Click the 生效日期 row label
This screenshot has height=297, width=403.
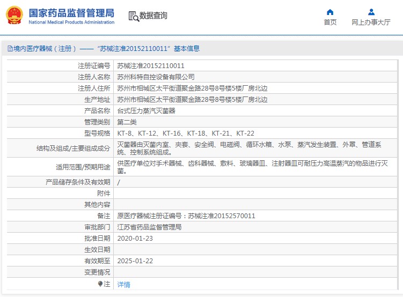click(98, 250)
